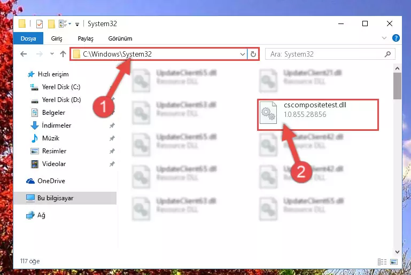The image size is (411, 275).
Task: Refresh the System32 folder view
Action: (253, 54)
